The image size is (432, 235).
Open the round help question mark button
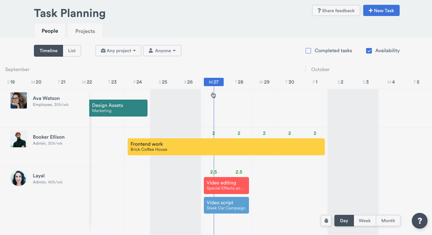point(420,221)
